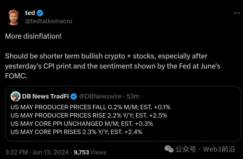Click the 53m quoted post timestamp
Image resolution: width=243 pixels, height=159 pixels.
tap(133, 96)
